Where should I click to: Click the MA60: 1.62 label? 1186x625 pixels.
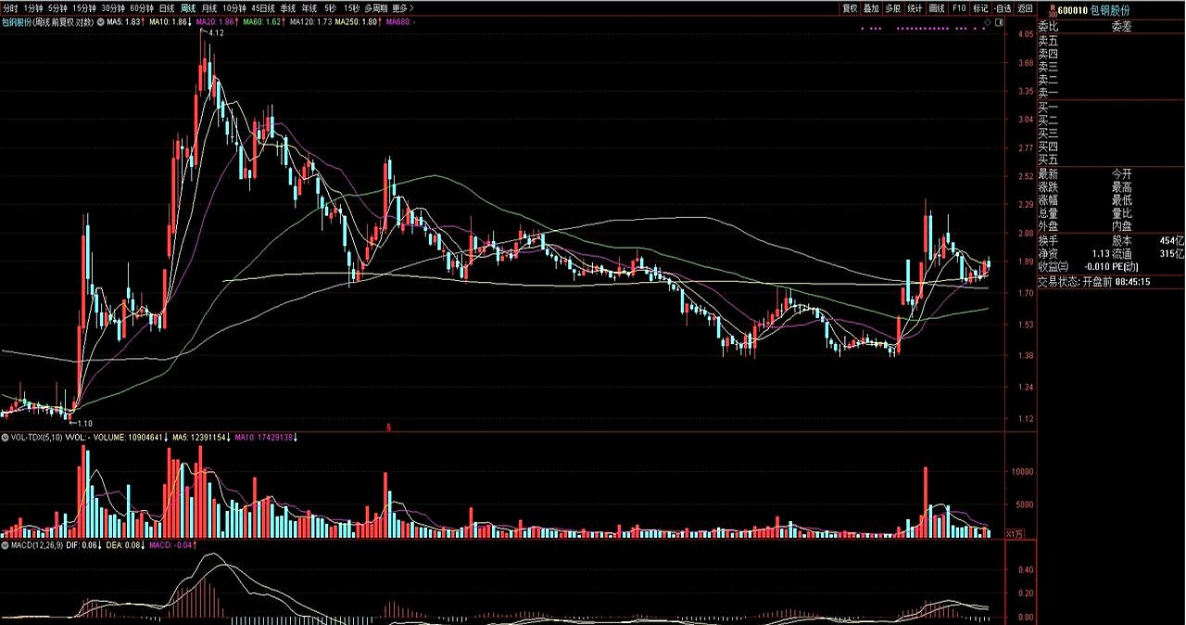point(264,20)
